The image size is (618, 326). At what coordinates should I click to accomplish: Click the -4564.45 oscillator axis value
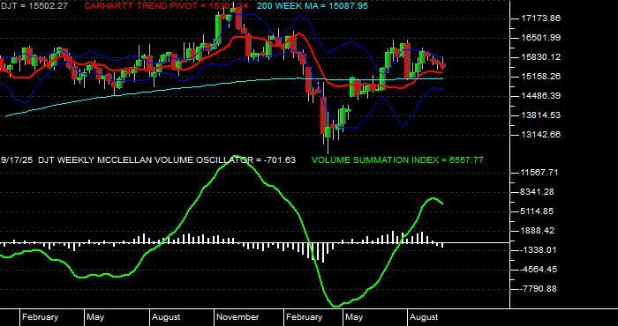(539, 270)
